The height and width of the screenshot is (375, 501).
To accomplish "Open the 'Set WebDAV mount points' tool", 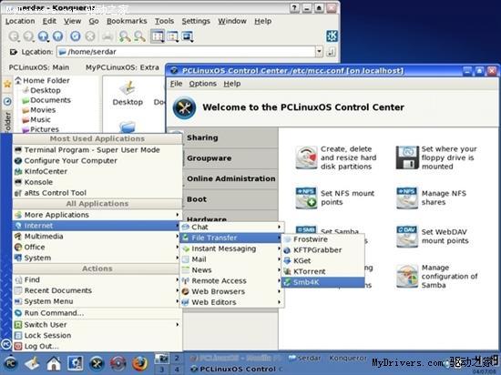I will pyautogui.click(x=433, y=237).
